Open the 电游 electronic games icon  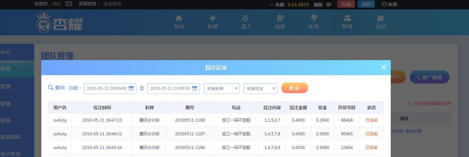click(280, 18)
